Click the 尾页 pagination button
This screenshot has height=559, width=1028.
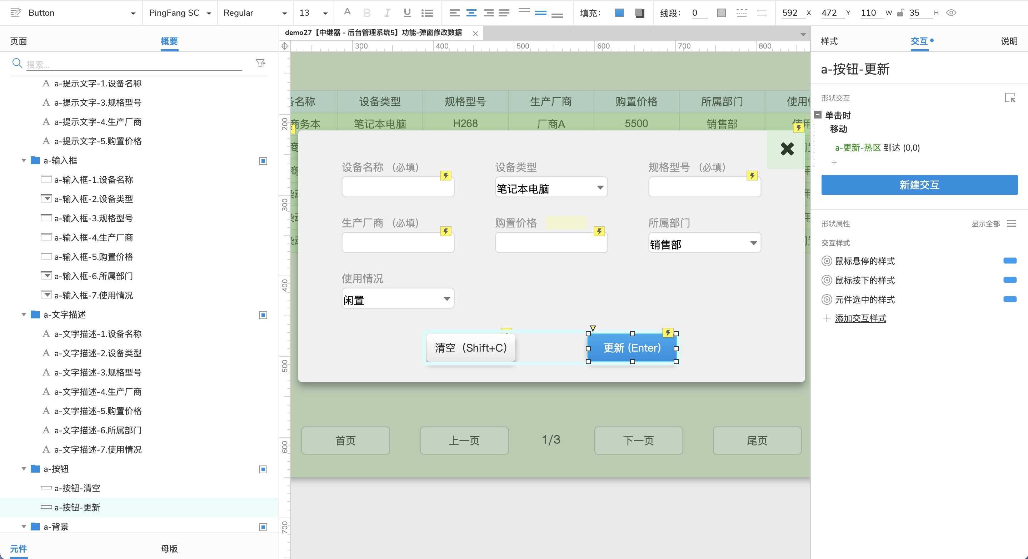click(757, 440)
